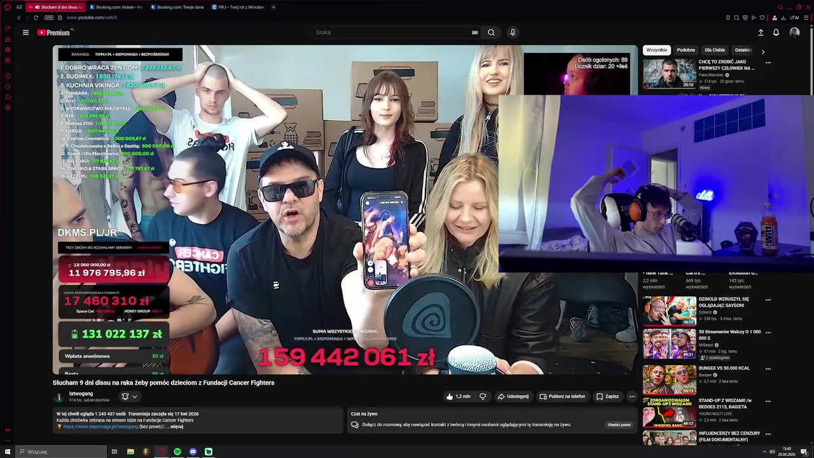This screenshot has width=814, height=458.
Task: Click Otwórz panel for live chat
Action: click(619, 424)
